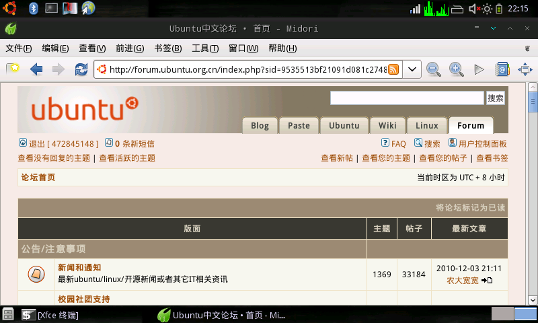
Task: Switch to the Ubuntu tab
Action: point(344,126)
